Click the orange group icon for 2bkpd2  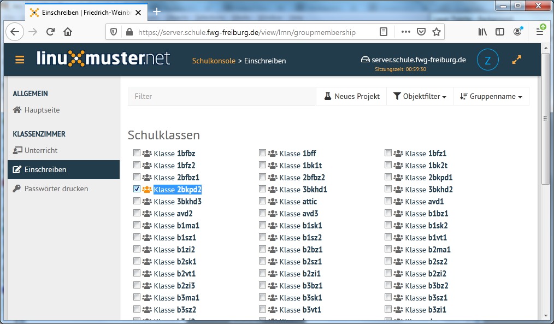tap(146, 190)
